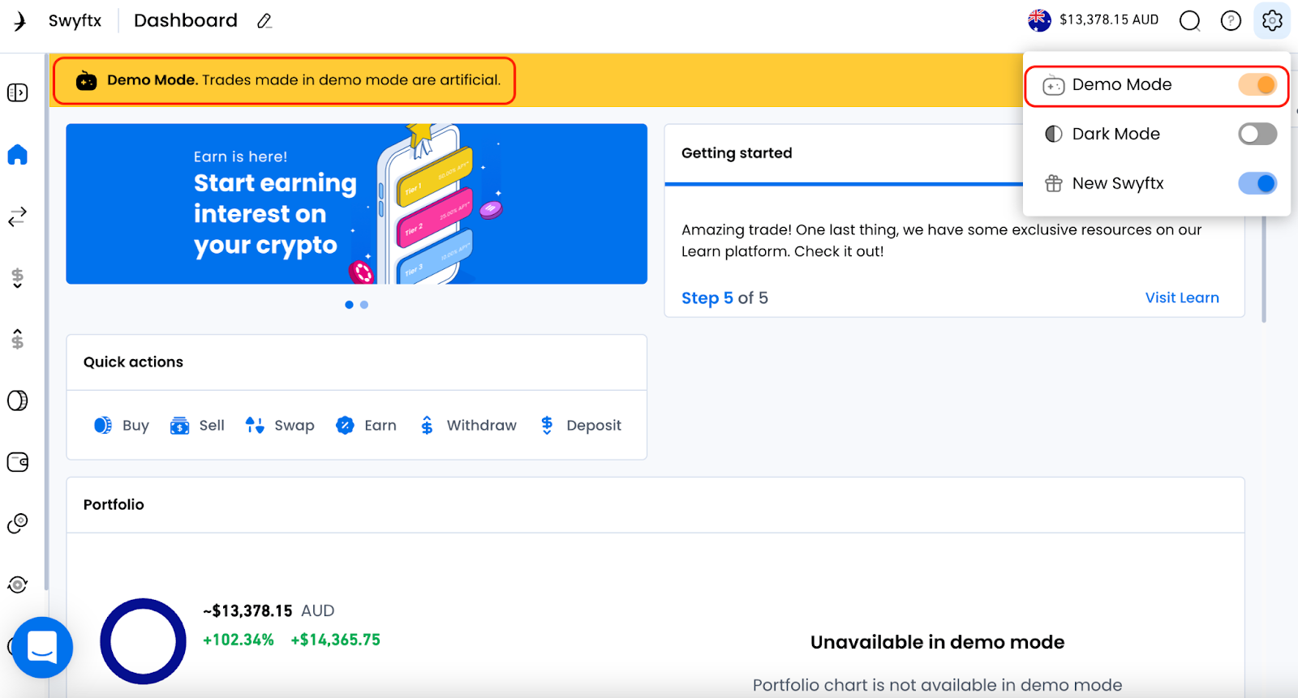
Task: Click the 'Step 5 of 5' text
Action: [724, 298]
